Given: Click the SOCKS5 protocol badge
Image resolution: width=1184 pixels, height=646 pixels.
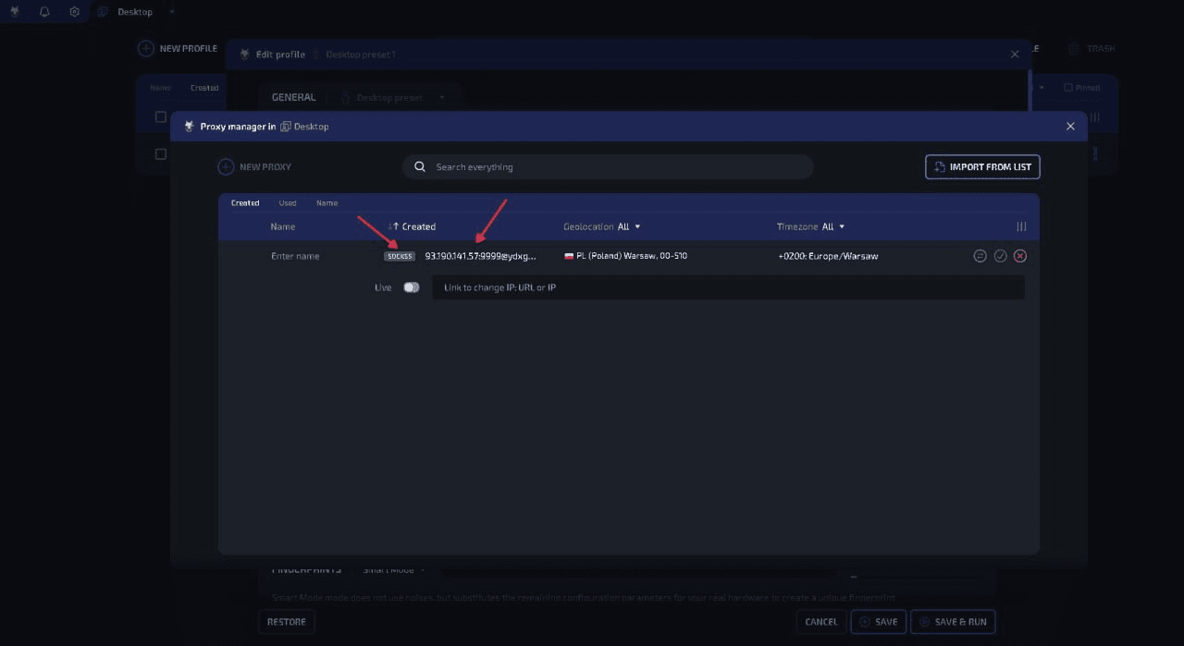Looking at the screenshot, I should (x=400, y=256).
